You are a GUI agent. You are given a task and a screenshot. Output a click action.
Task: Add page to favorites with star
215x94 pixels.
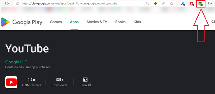[x=172, y=3]
